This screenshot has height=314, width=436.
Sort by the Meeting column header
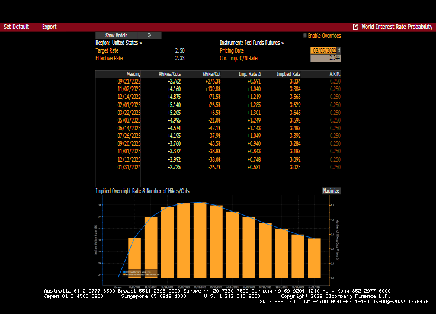click(x=133, y=74)
